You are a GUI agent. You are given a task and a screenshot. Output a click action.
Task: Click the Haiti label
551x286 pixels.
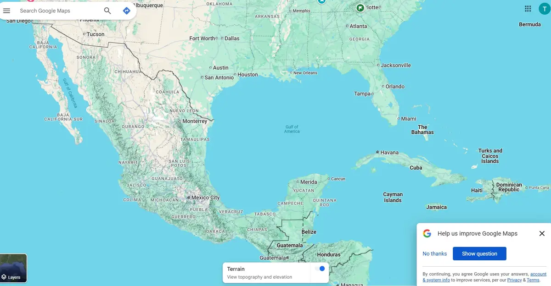click(x=477, y=190)
